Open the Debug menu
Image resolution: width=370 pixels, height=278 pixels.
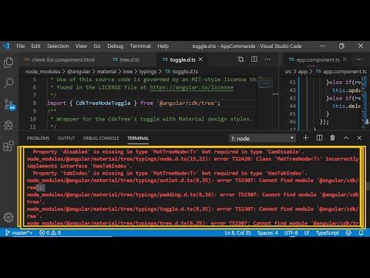coord(116,46)
